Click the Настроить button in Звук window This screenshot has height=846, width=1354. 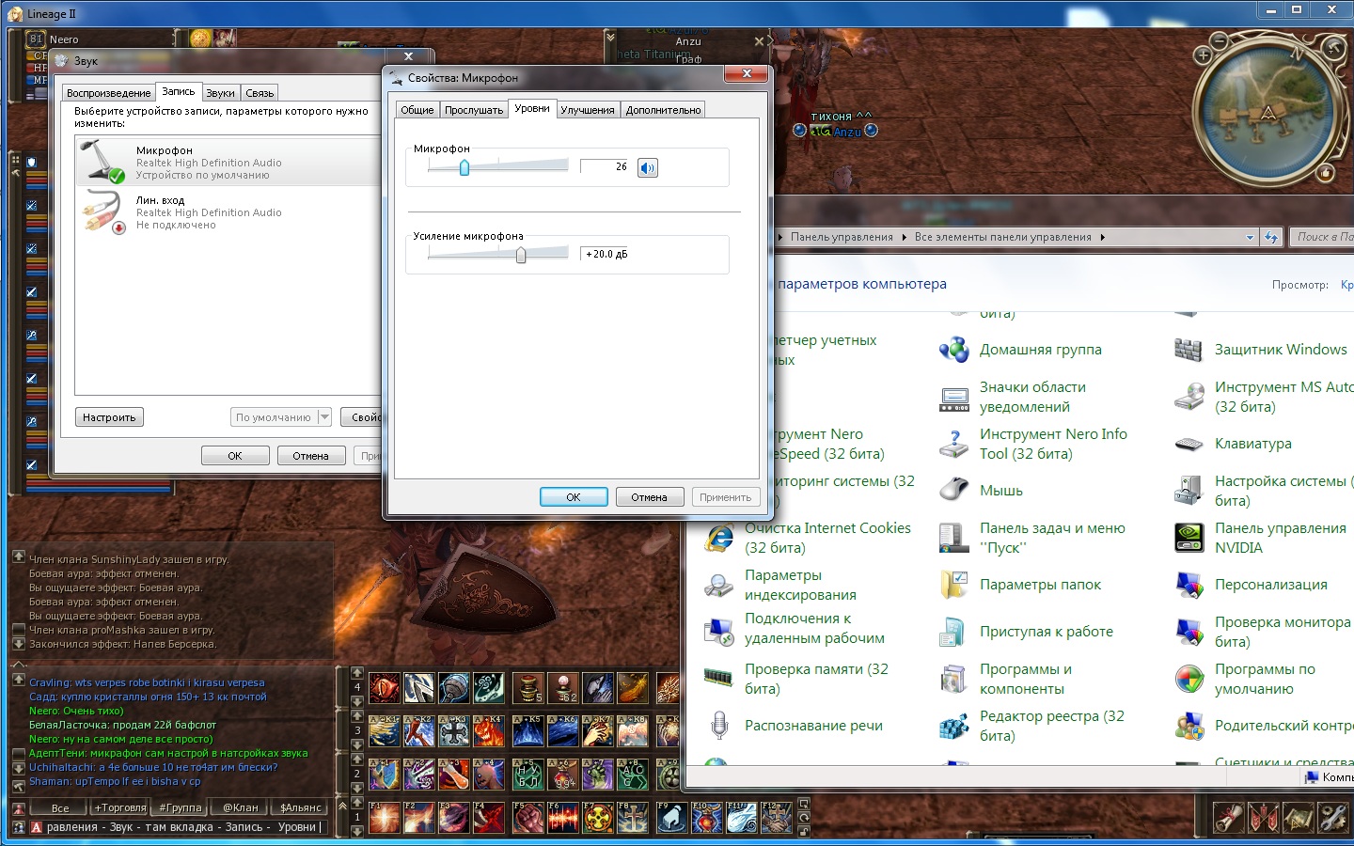109,417
